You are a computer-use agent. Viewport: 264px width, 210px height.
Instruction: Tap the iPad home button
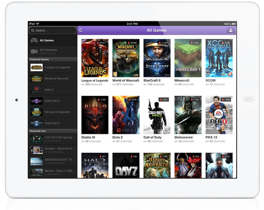point(248,100)
